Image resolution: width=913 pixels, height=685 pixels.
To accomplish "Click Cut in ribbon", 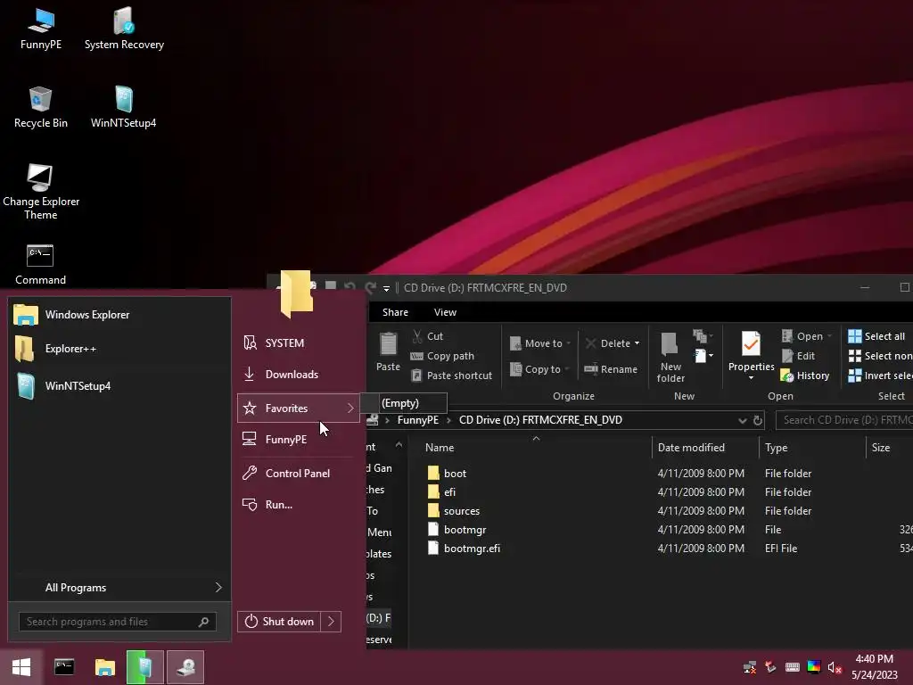I will click(x=428, y=336).
